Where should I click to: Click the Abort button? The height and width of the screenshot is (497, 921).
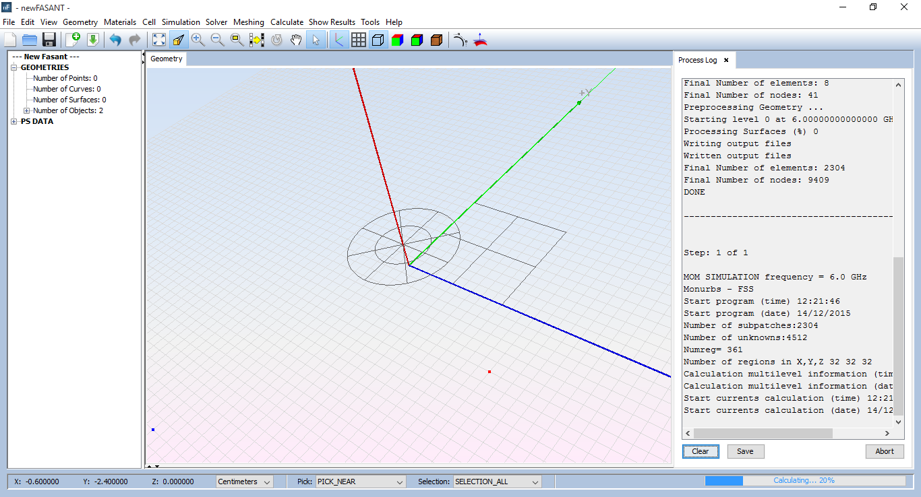(x=885, y=451)
